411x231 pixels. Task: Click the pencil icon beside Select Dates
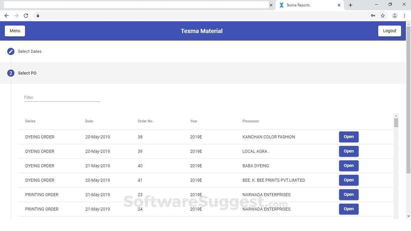(x=11, y=51)
